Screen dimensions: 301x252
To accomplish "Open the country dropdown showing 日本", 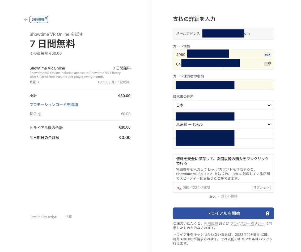I will pyautogui.click(x=223, y=105).
